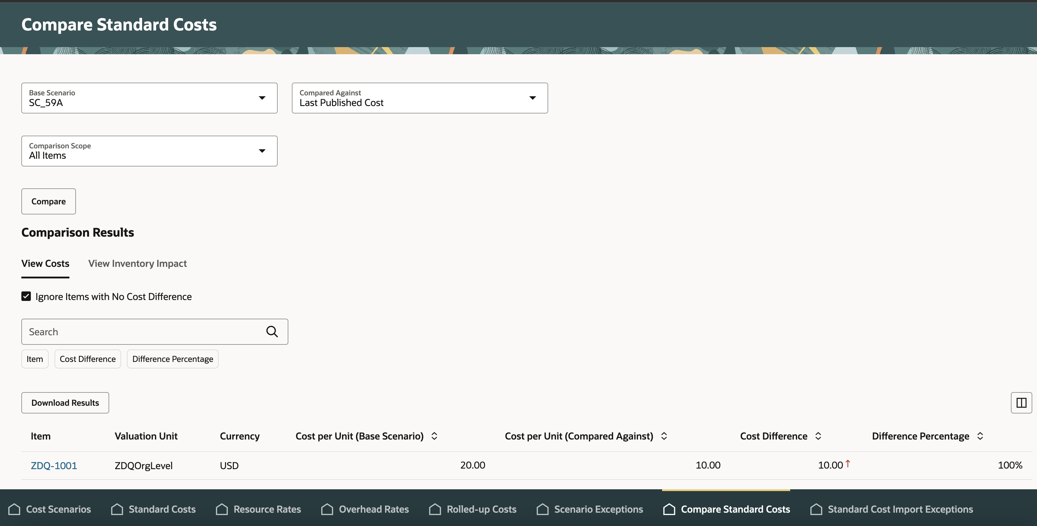The height and width of the screenshot is (526, 1037).
Task: Open the Compared Against dropdown
Action: (x=532, y=98)
